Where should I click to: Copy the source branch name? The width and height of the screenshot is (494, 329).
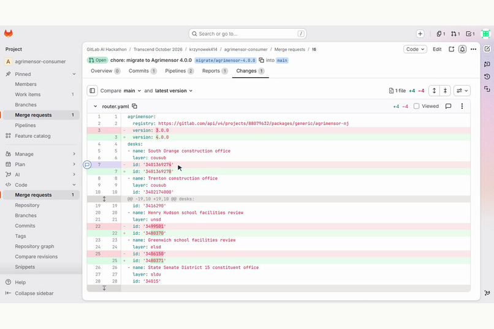tap(261, 60)
